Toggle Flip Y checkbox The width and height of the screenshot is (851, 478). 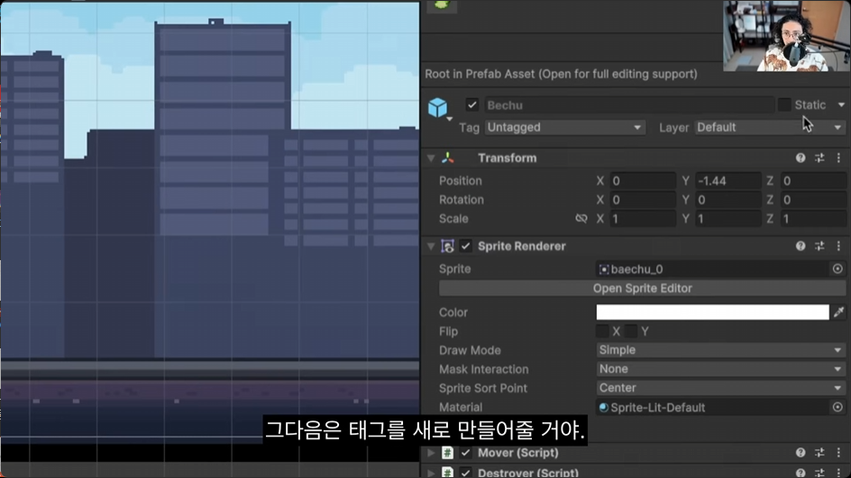631,331
